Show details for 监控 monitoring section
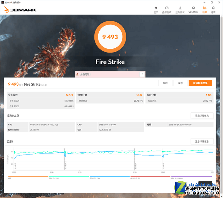The width and height of the screenshot is (223, 198). (x=202, y=141)
